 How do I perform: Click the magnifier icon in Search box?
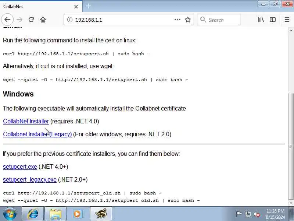(203, 20)
